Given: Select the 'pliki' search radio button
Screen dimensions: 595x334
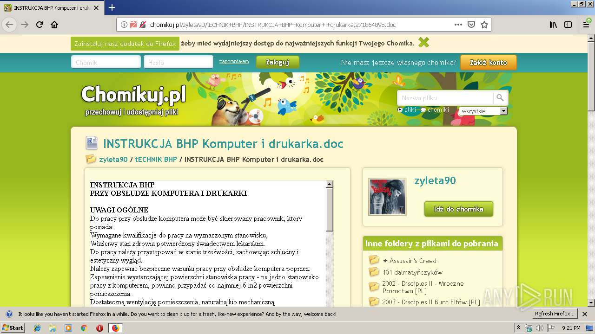Looking at the screenshot, I should tap(400, 110).
